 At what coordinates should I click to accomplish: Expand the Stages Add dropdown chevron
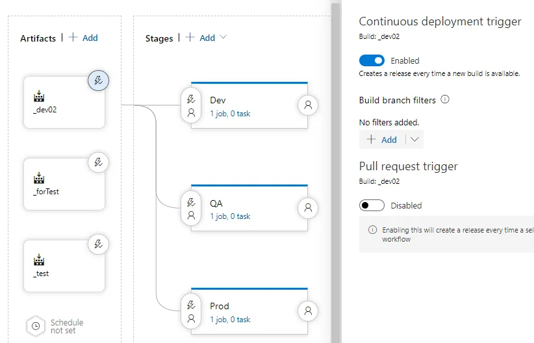click(x=223, y=38)
